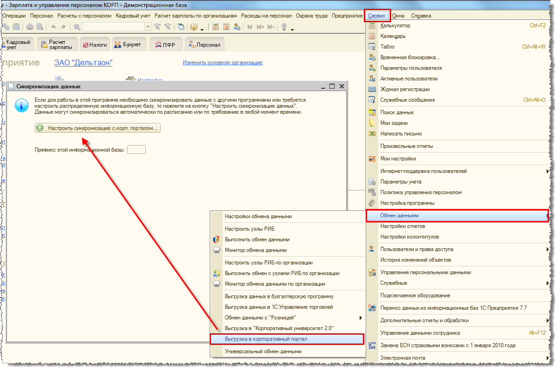The image size is (555, 368).
Task: Click the icon beside Выполнить обмен данными
Action: point(217,239)
